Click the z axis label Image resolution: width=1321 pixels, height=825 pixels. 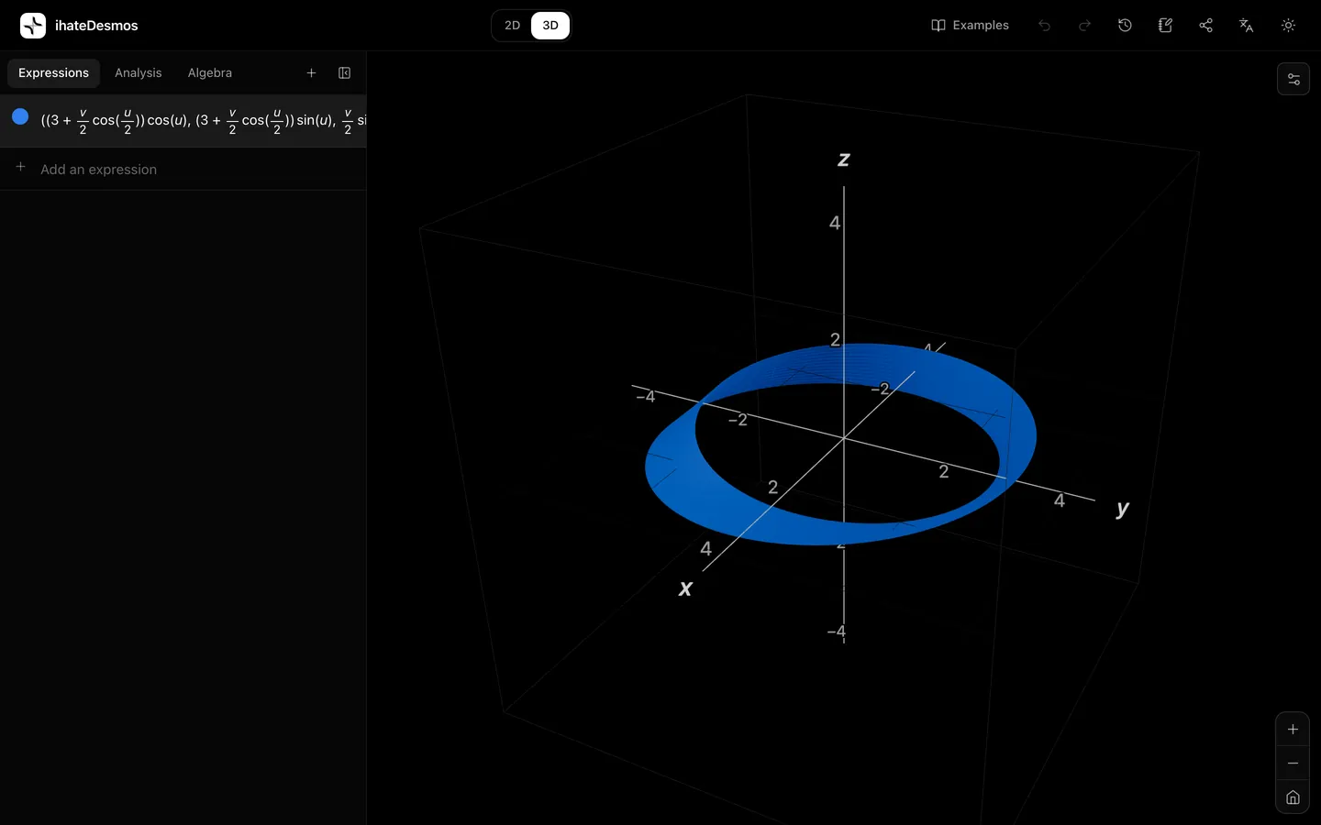844,159
